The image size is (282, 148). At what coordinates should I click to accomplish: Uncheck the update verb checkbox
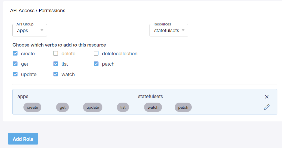tap(15, 74)
